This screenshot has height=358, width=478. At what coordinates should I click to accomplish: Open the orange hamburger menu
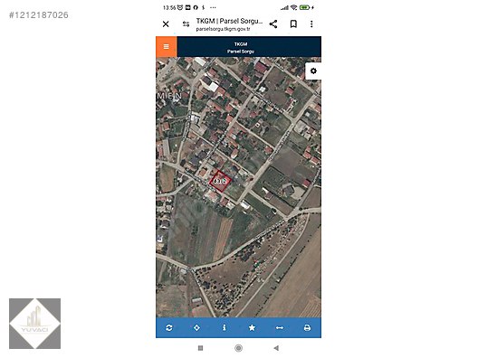pyautogui.click(x=167, y=47)
